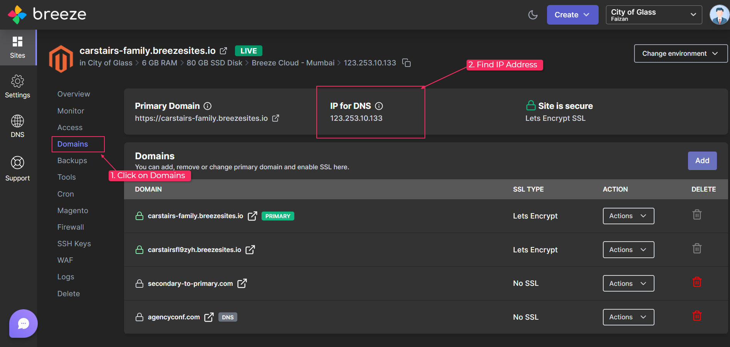Click lock icon beside agencyconf.com

[x=139, y=317]
